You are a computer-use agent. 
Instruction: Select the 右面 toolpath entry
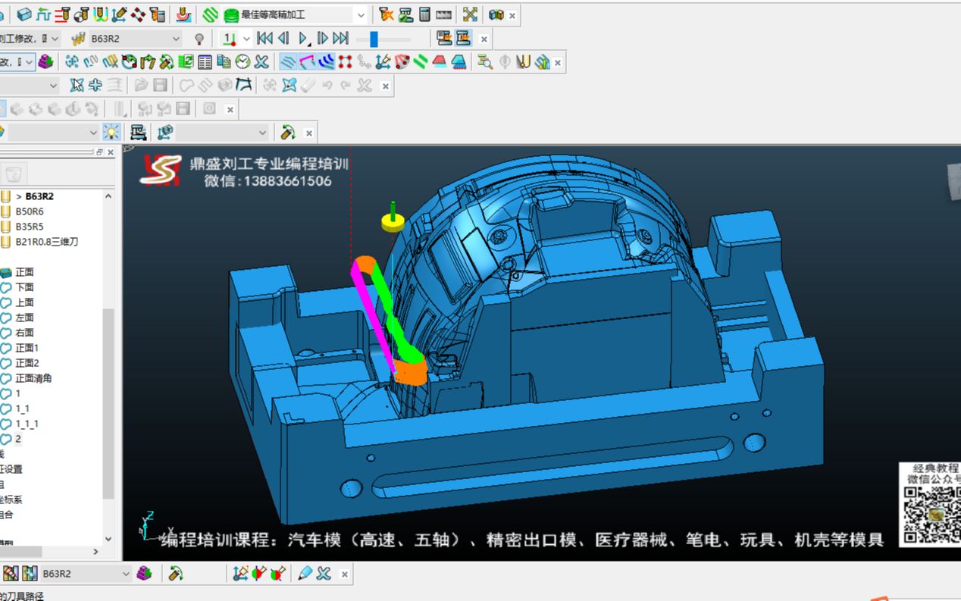(24, 333)
